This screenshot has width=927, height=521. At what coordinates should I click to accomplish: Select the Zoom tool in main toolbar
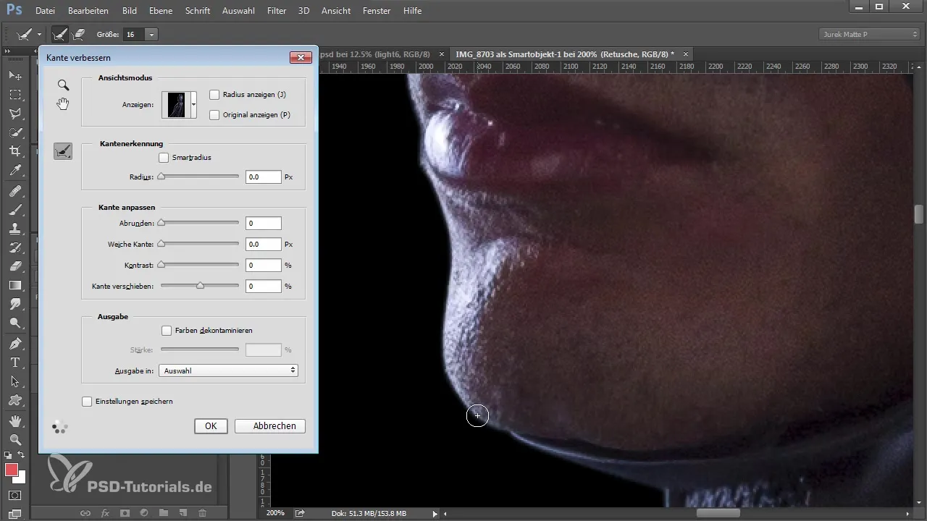(15, 439)
